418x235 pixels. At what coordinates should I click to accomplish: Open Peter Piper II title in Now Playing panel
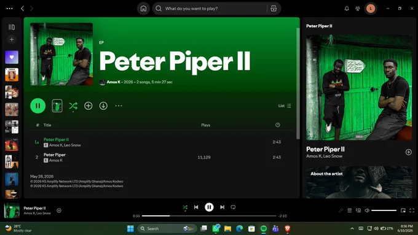[x=325, y=149]
